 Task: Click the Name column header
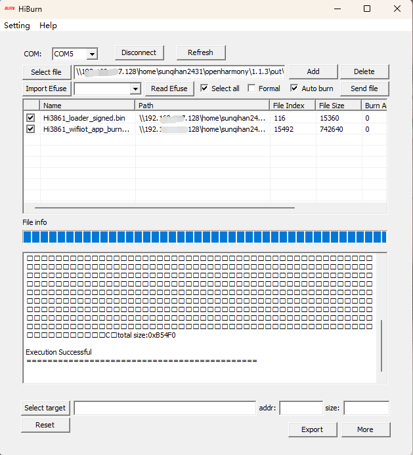click(x=87, y=106)
